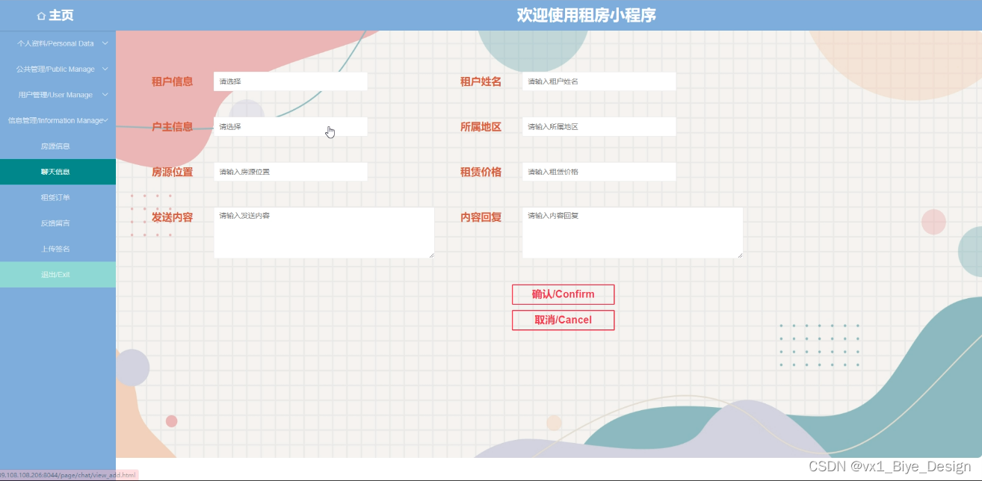Open 反馈留言 from the sidebar
982x481 pixels.
[58, 223]
